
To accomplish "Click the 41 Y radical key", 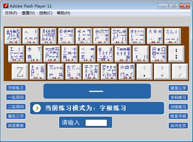I will (102, 36).
